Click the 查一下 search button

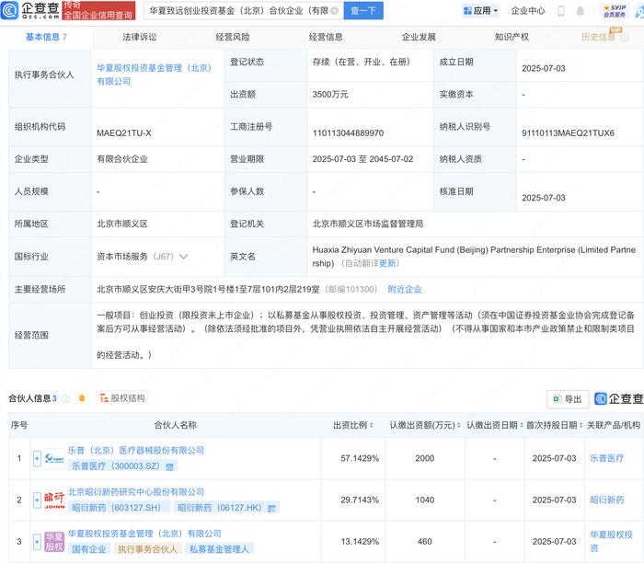click(363, 11)
